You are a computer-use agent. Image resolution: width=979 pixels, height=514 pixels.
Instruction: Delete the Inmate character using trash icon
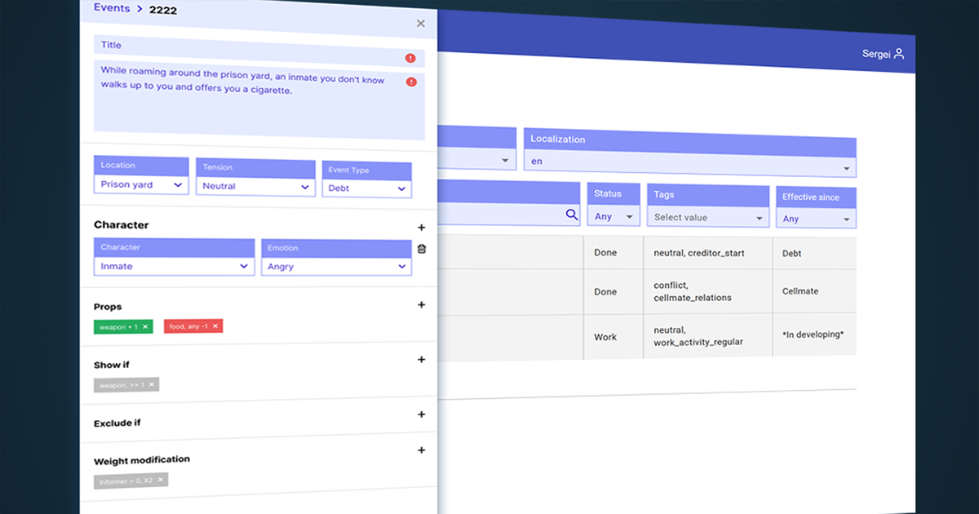pyautogui.click(x=421, y=249)
